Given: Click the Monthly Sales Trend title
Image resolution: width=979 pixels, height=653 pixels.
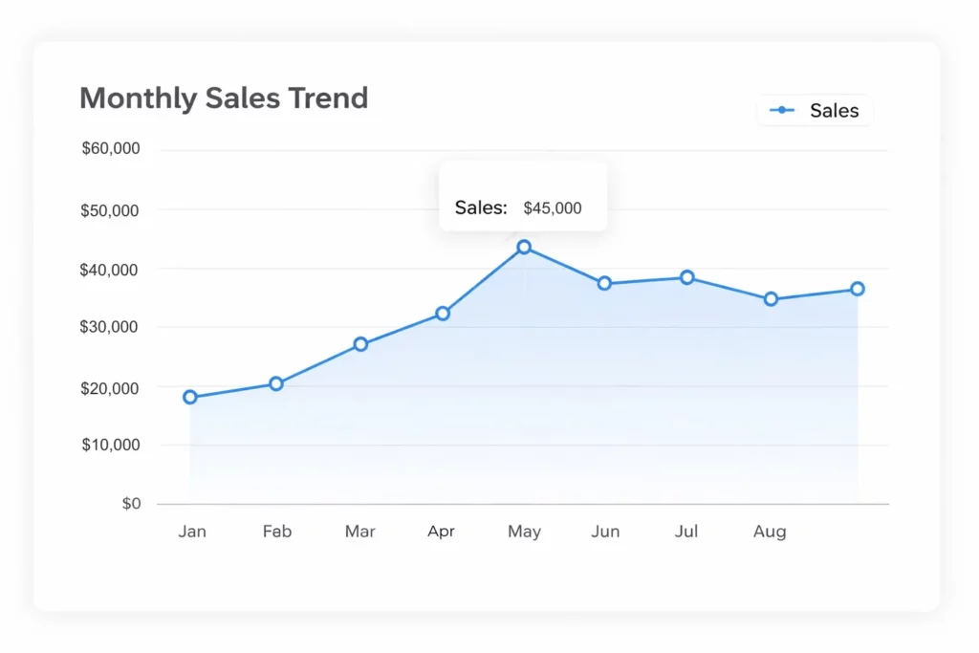Looking at the screenshot, I should tap(224, 98).
